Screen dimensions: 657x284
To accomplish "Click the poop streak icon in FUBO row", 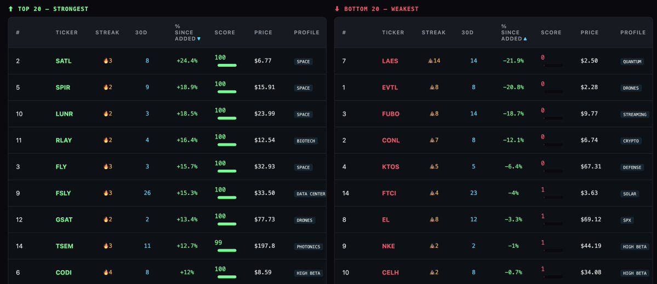I will point(432,113).
